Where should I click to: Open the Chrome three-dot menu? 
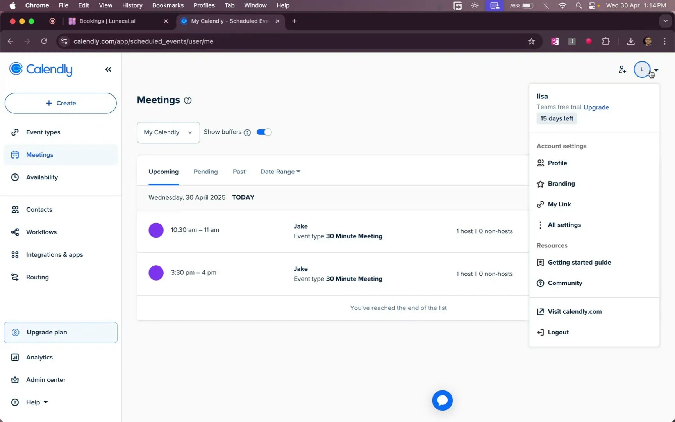(x=664, y=41)
